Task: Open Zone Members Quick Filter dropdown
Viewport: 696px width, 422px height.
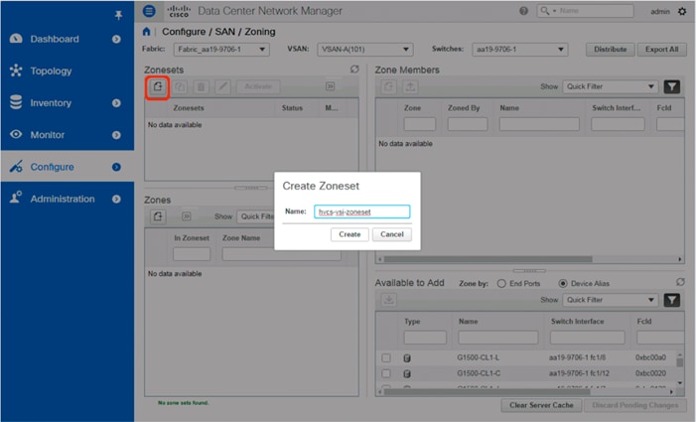Action: (x=610, y=86)
